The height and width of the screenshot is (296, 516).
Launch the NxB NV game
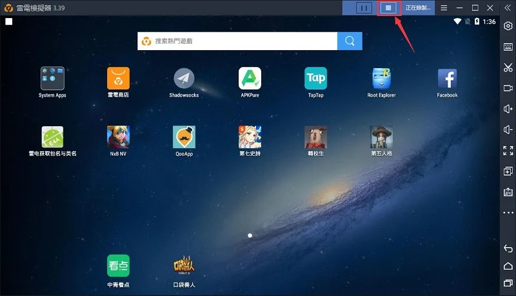[x=118, y=141]
